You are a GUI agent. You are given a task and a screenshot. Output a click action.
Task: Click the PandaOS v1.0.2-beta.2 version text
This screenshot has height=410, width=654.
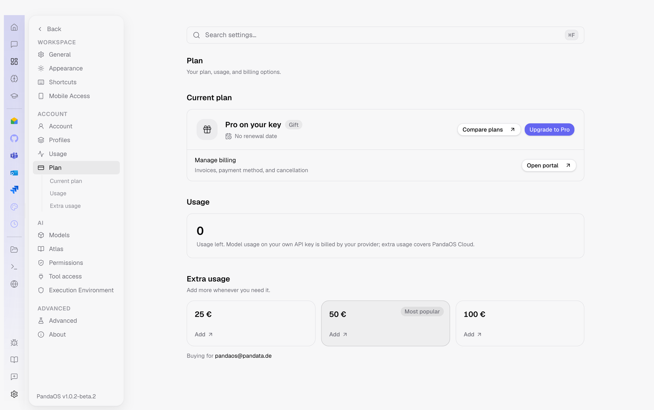point(66,396)
